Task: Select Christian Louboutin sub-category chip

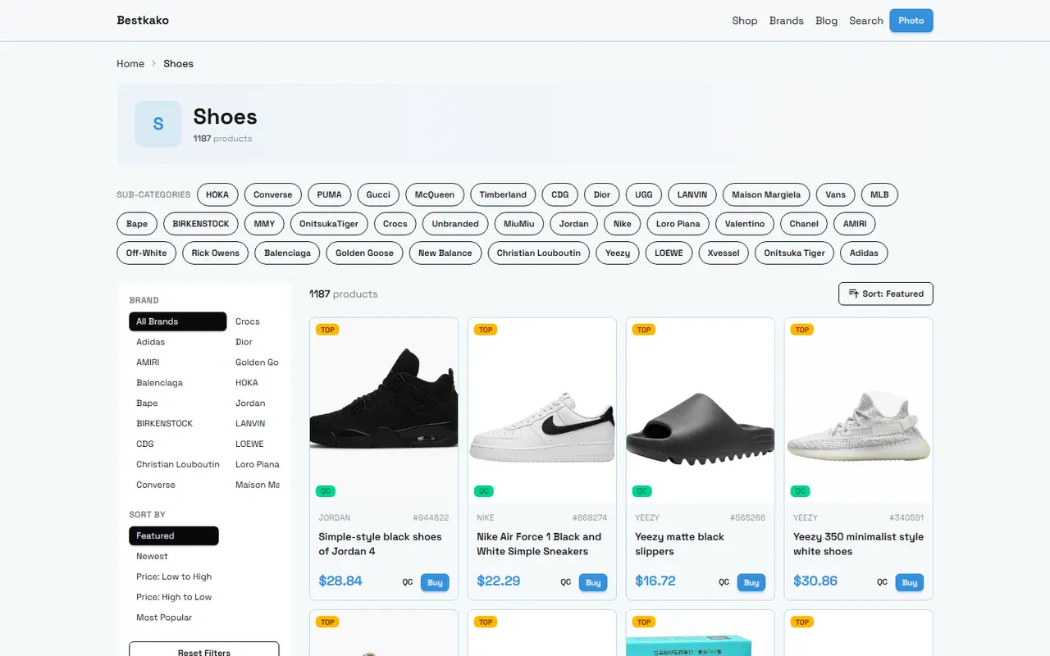Action: (x=538, y=253)
